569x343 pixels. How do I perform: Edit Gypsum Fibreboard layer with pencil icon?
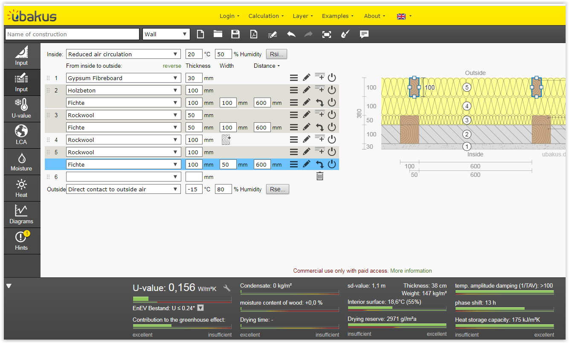click(x=306, y=78)
